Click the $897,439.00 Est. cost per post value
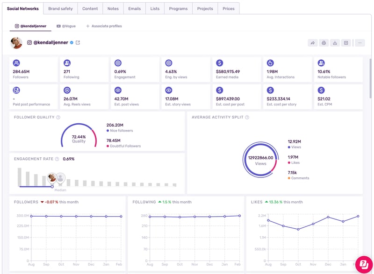Image resolution: width=374 pixels, height=274 pixels. (228, 99)
